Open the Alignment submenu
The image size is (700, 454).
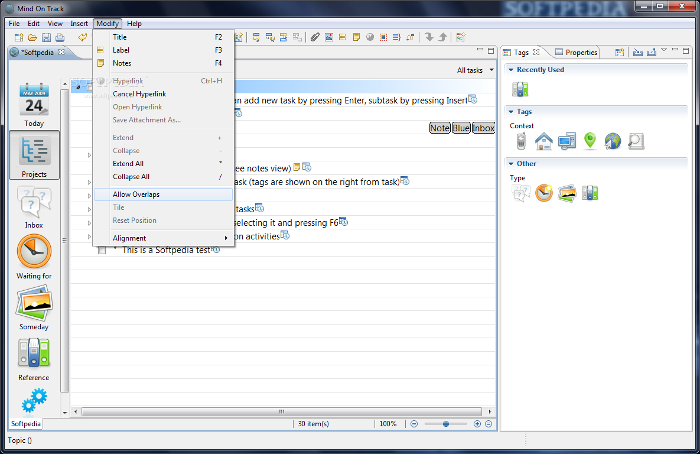click(164, 238)
